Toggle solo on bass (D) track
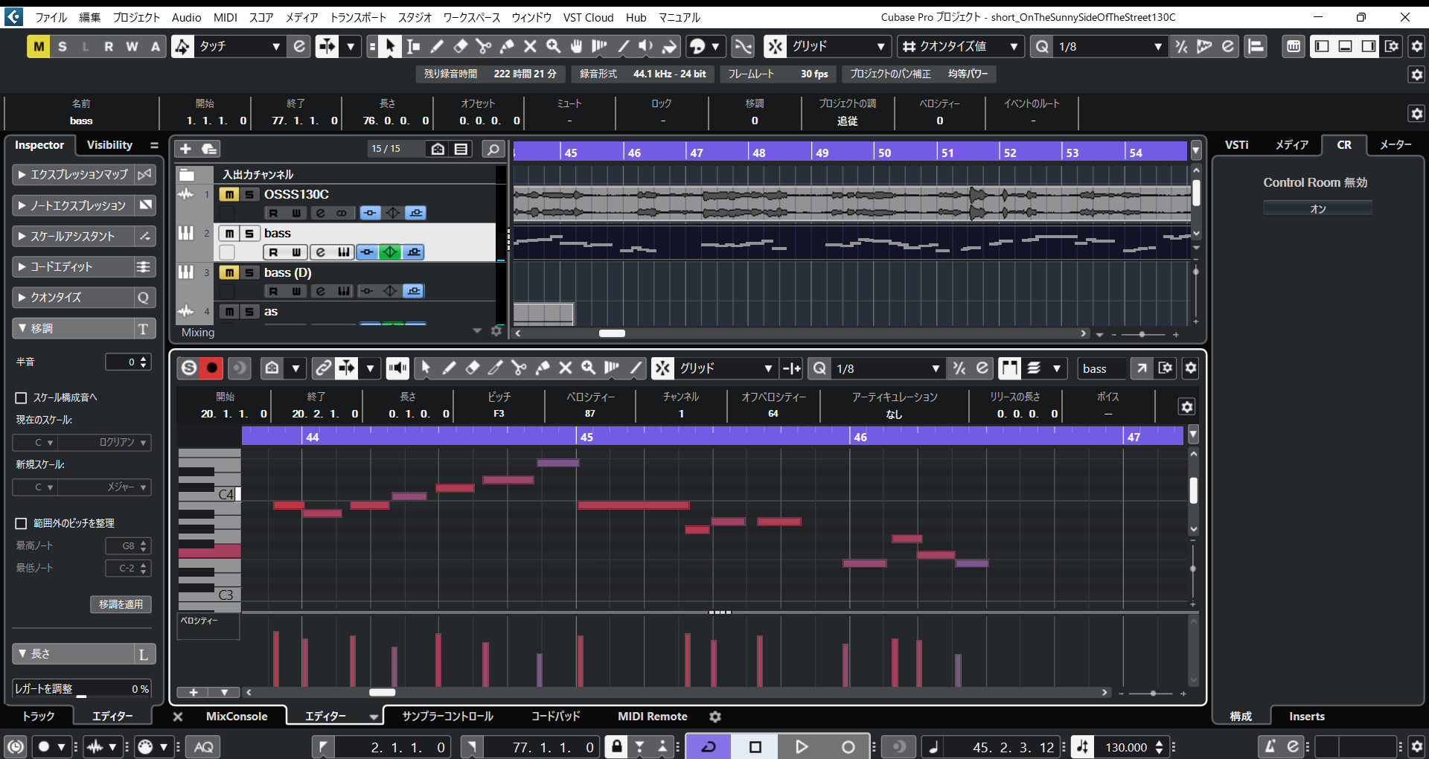This screenshot has width=1429, height=759. coord(249,272)
